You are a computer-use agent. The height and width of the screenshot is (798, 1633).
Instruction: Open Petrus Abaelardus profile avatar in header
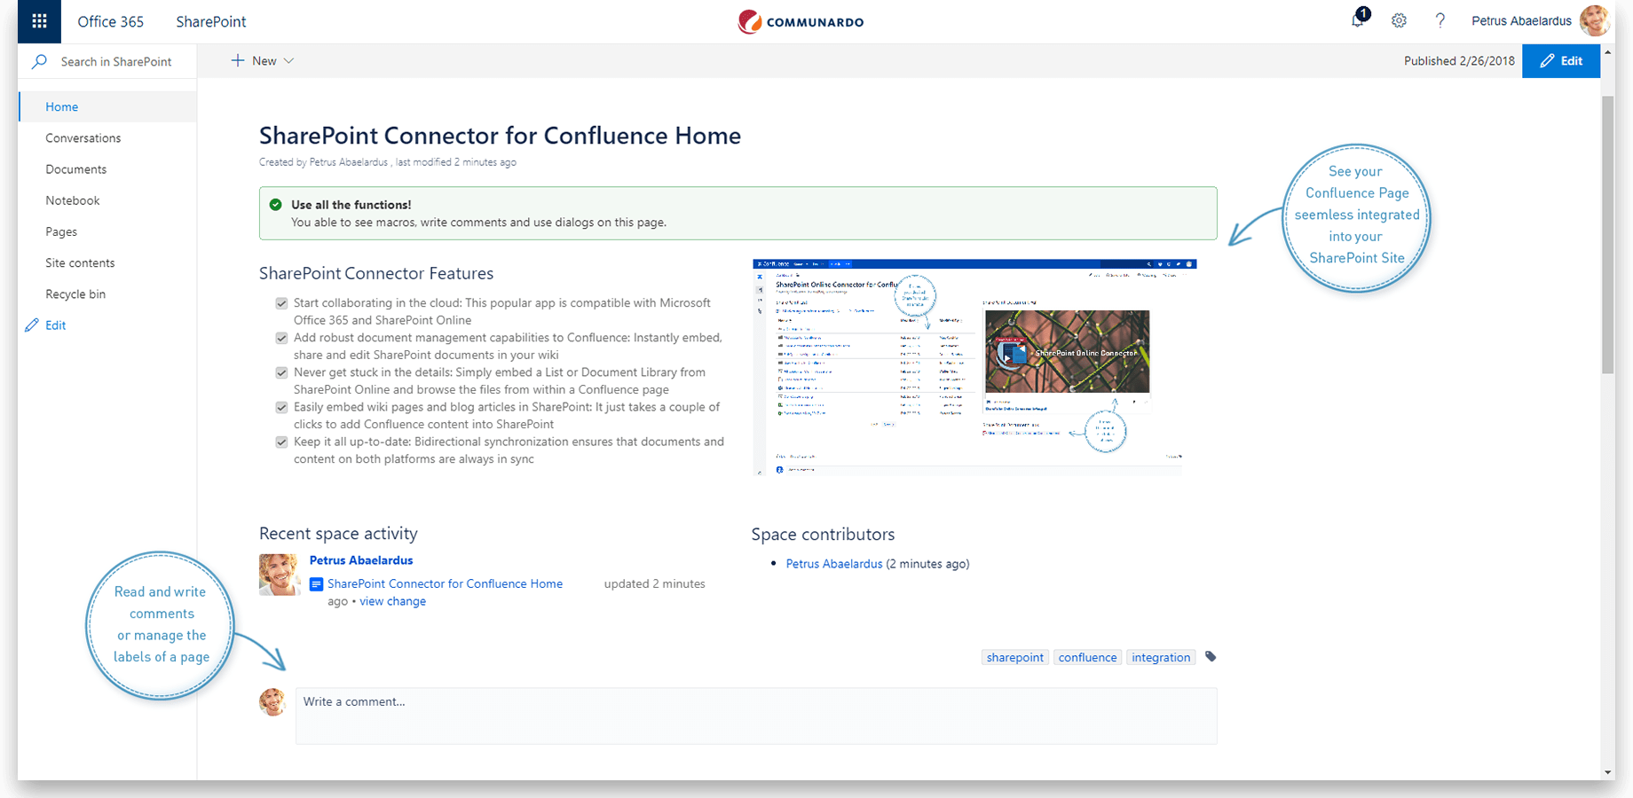[1595, 20]
